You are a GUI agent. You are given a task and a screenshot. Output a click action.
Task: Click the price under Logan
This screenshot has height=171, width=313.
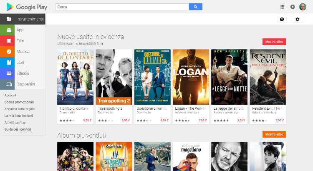203,121
